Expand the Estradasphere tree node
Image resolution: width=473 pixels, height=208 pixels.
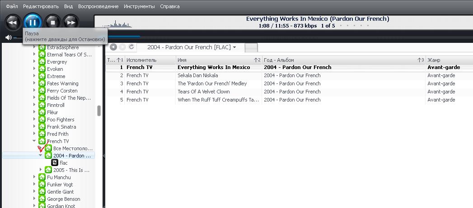(x=34, y=47)
